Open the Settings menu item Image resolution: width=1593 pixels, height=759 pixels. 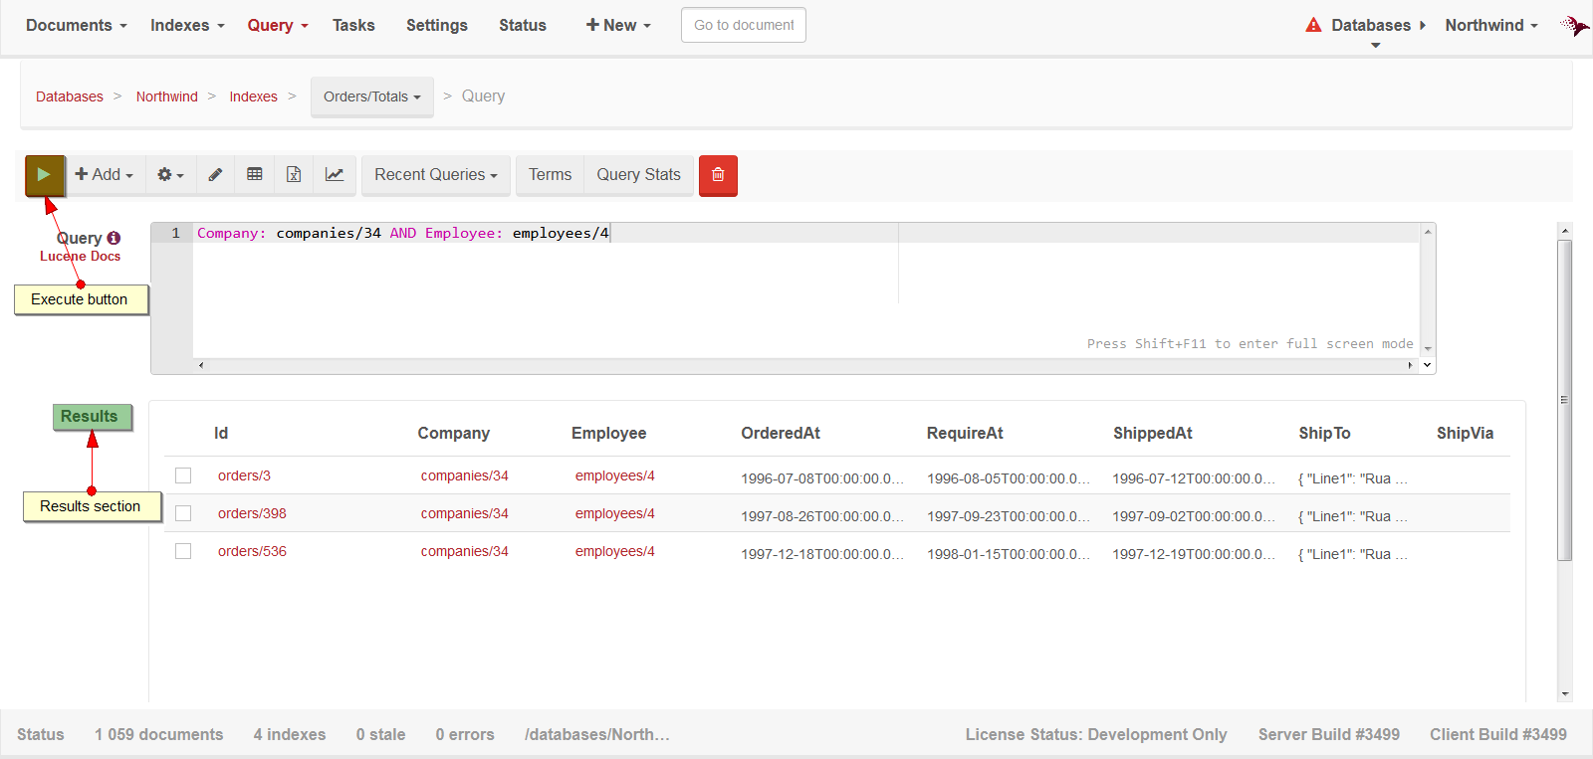(x=437, y=25)
